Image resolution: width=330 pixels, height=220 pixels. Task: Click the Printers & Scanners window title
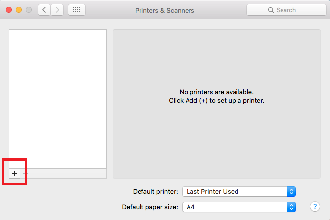coord(165,10)
